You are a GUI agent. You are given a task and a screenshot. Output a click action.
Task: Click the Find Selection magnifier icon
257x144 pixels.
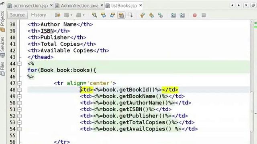point(94,15)
